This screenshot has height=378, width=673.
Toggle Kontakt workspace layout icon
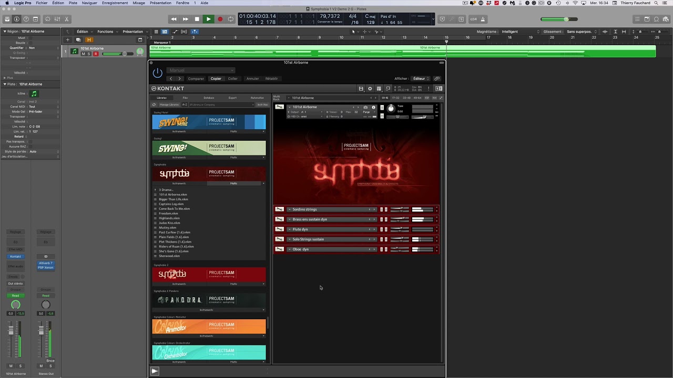(x=379, y=89)
